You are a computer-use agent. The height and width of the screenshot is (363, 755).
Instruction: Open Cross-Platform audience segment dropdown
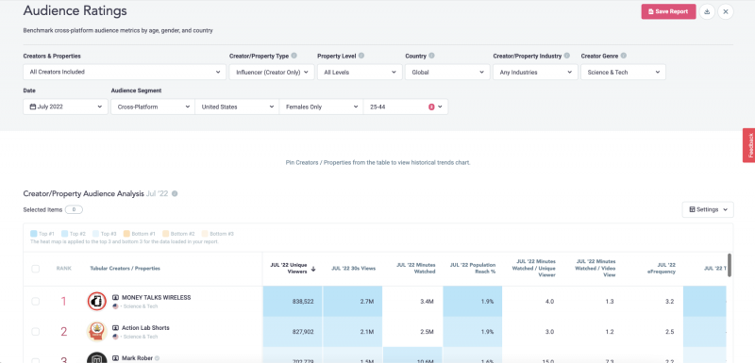point(153,107)
